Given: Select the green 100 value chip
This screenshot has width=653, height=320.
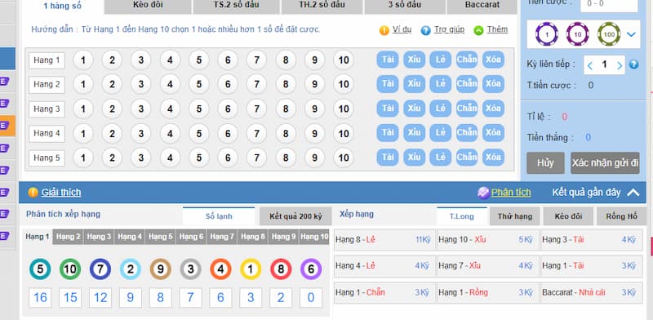Looking at the screenshot, I should pyautogui.click(x=609, y=34).
